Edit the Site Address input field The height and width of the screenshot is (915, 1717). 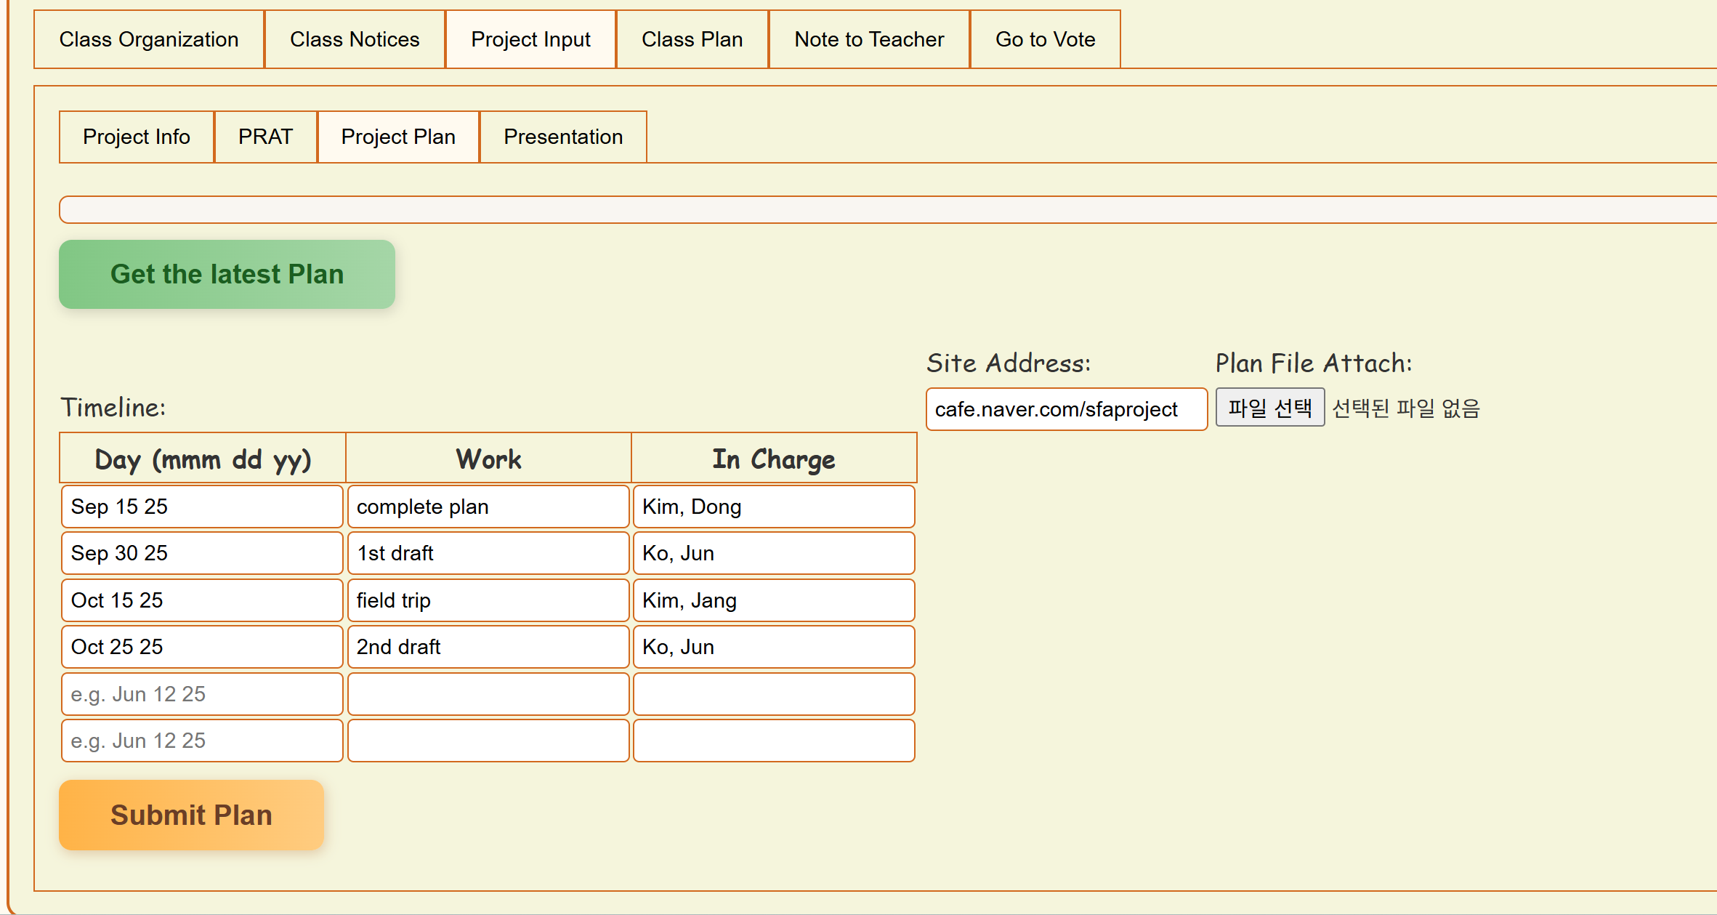click(1066, 409)
